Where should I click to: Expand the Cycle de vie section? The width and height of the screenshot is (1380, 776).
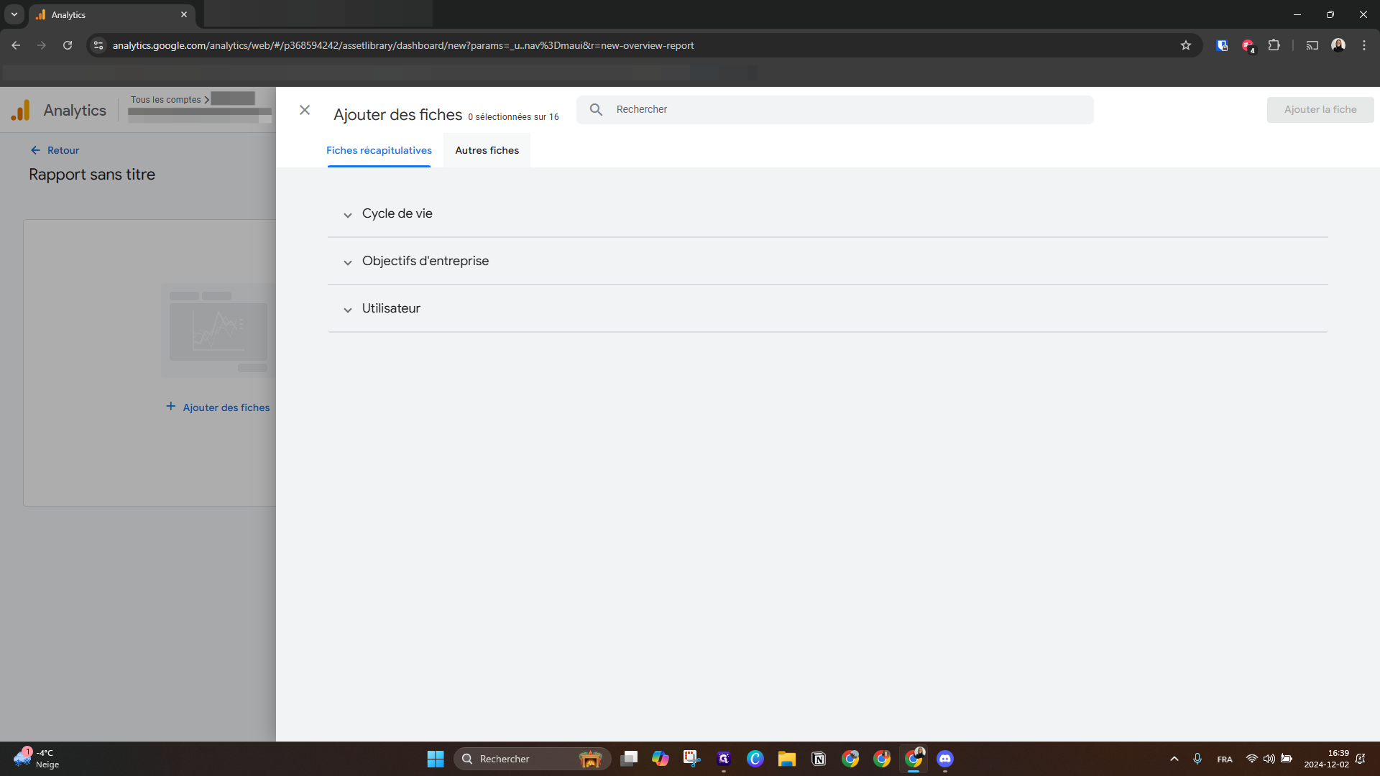click(x=827, y=213)
